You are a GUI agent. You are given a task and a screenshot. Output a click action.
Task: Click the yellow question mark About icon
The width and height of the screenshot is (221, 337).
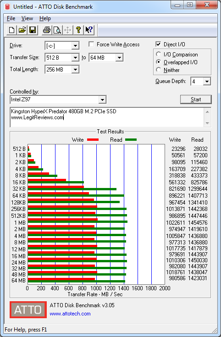coord(78,30)
